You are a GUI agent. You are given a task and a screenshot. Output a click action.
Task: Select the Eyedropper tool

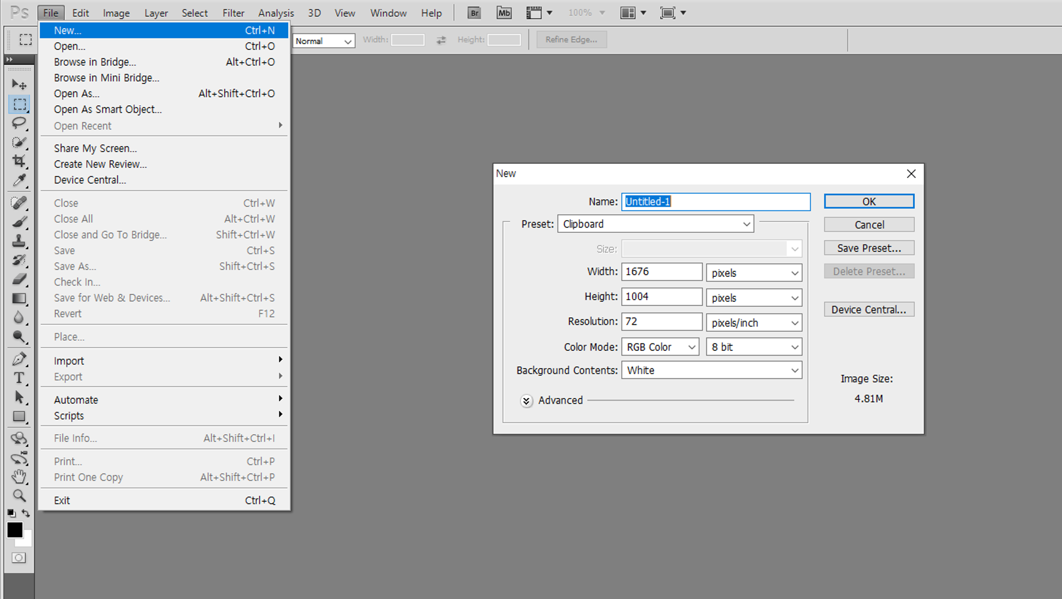click(x=19, y=181)
